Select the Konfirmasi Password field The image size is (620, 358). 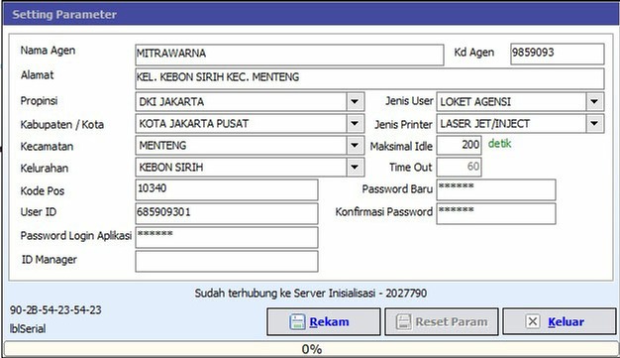pos(496,213)
